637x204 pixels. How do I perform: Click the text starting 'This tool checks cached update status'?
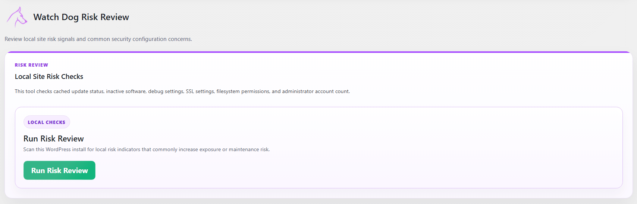[182, 91]
